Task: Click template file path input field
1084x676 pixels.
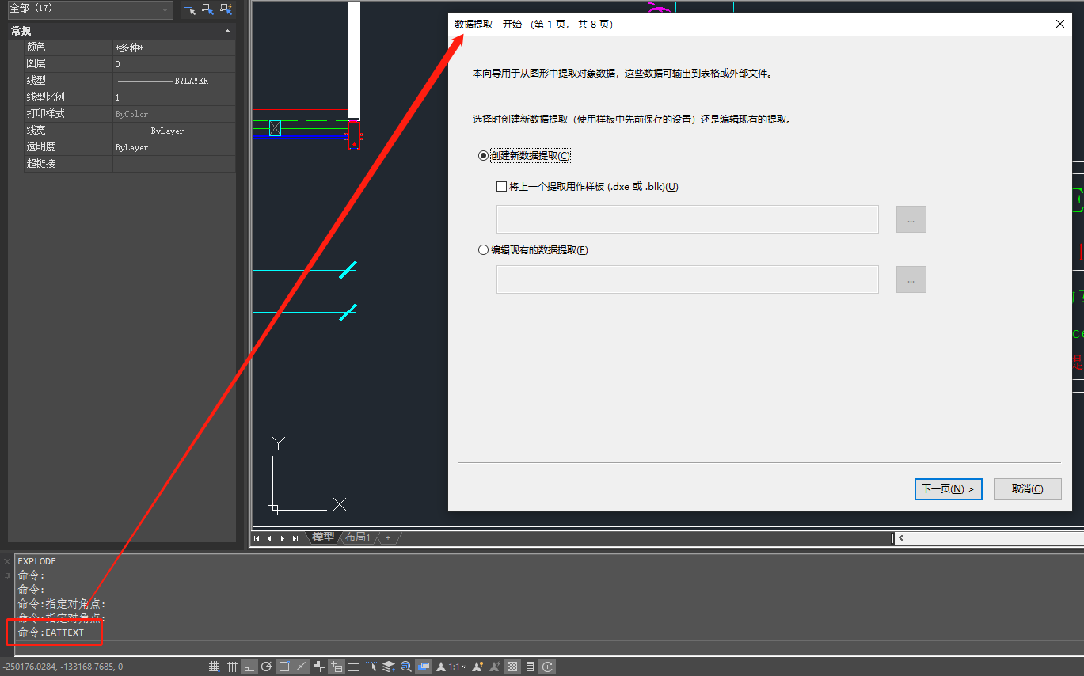Action: 687,219
